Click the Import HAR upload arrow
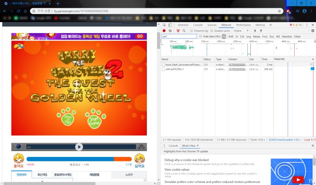Viewport: 316px width, 185px height. click(x=255, y=31)
